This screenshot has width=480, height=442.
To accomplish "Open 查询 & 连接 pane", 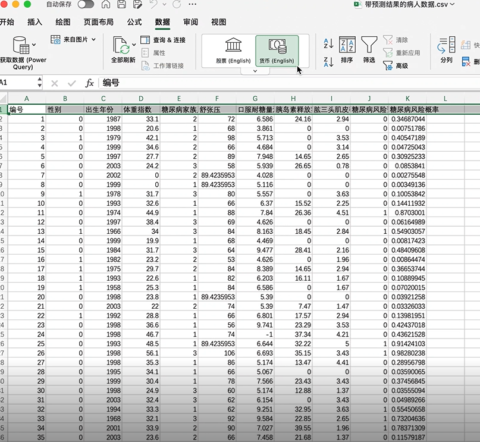I will tap(163, 40).
